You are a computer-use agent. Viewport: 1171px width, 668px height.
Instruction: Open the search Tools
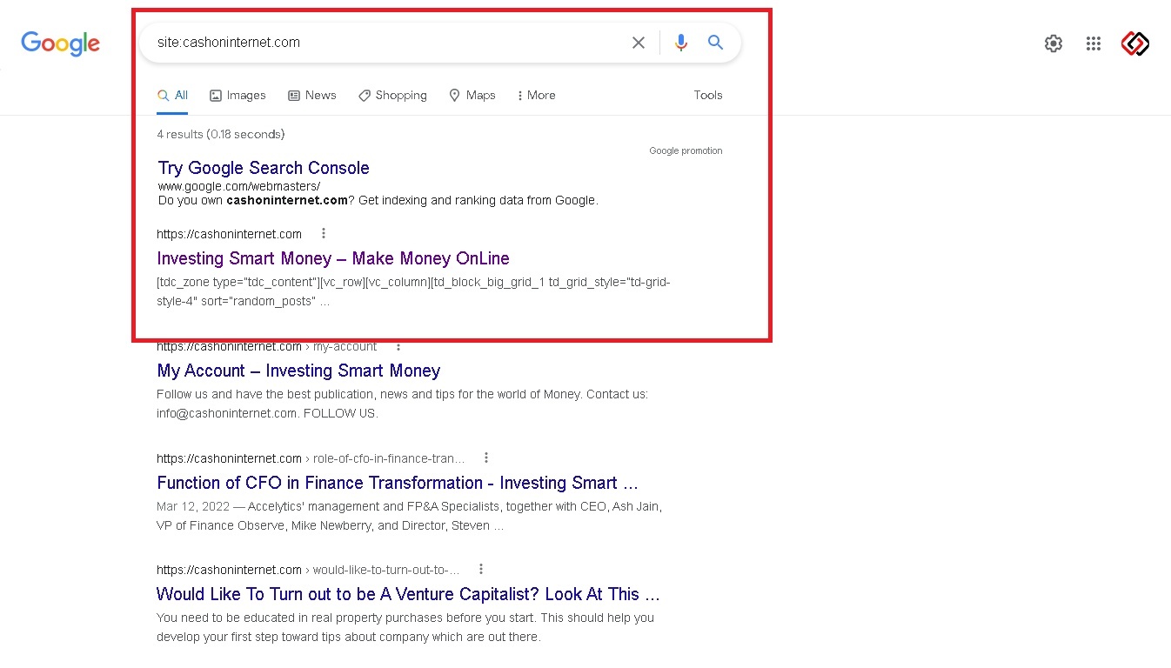point(708,95)
